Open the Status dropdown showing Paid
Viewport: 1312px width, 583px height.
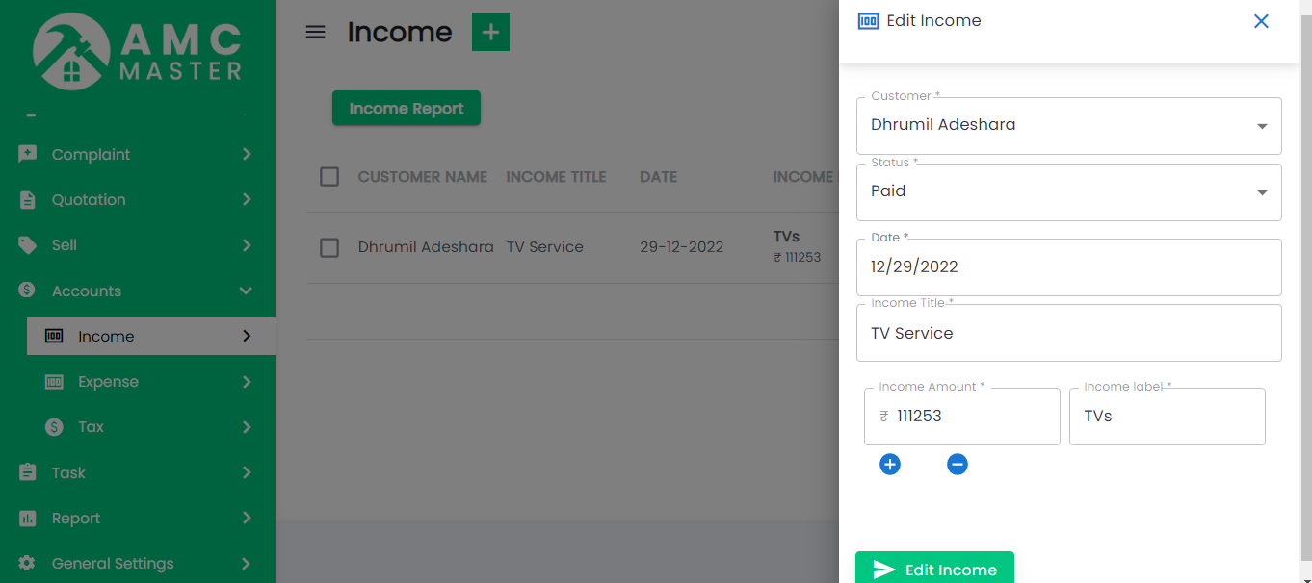point(1068,191)
